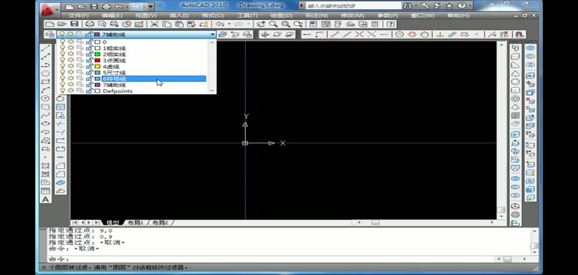This screenshot has width=578, height=275.
Task: Click the Snap to Intersection icon
Action: pyautogui.click(x=359, y=34)
